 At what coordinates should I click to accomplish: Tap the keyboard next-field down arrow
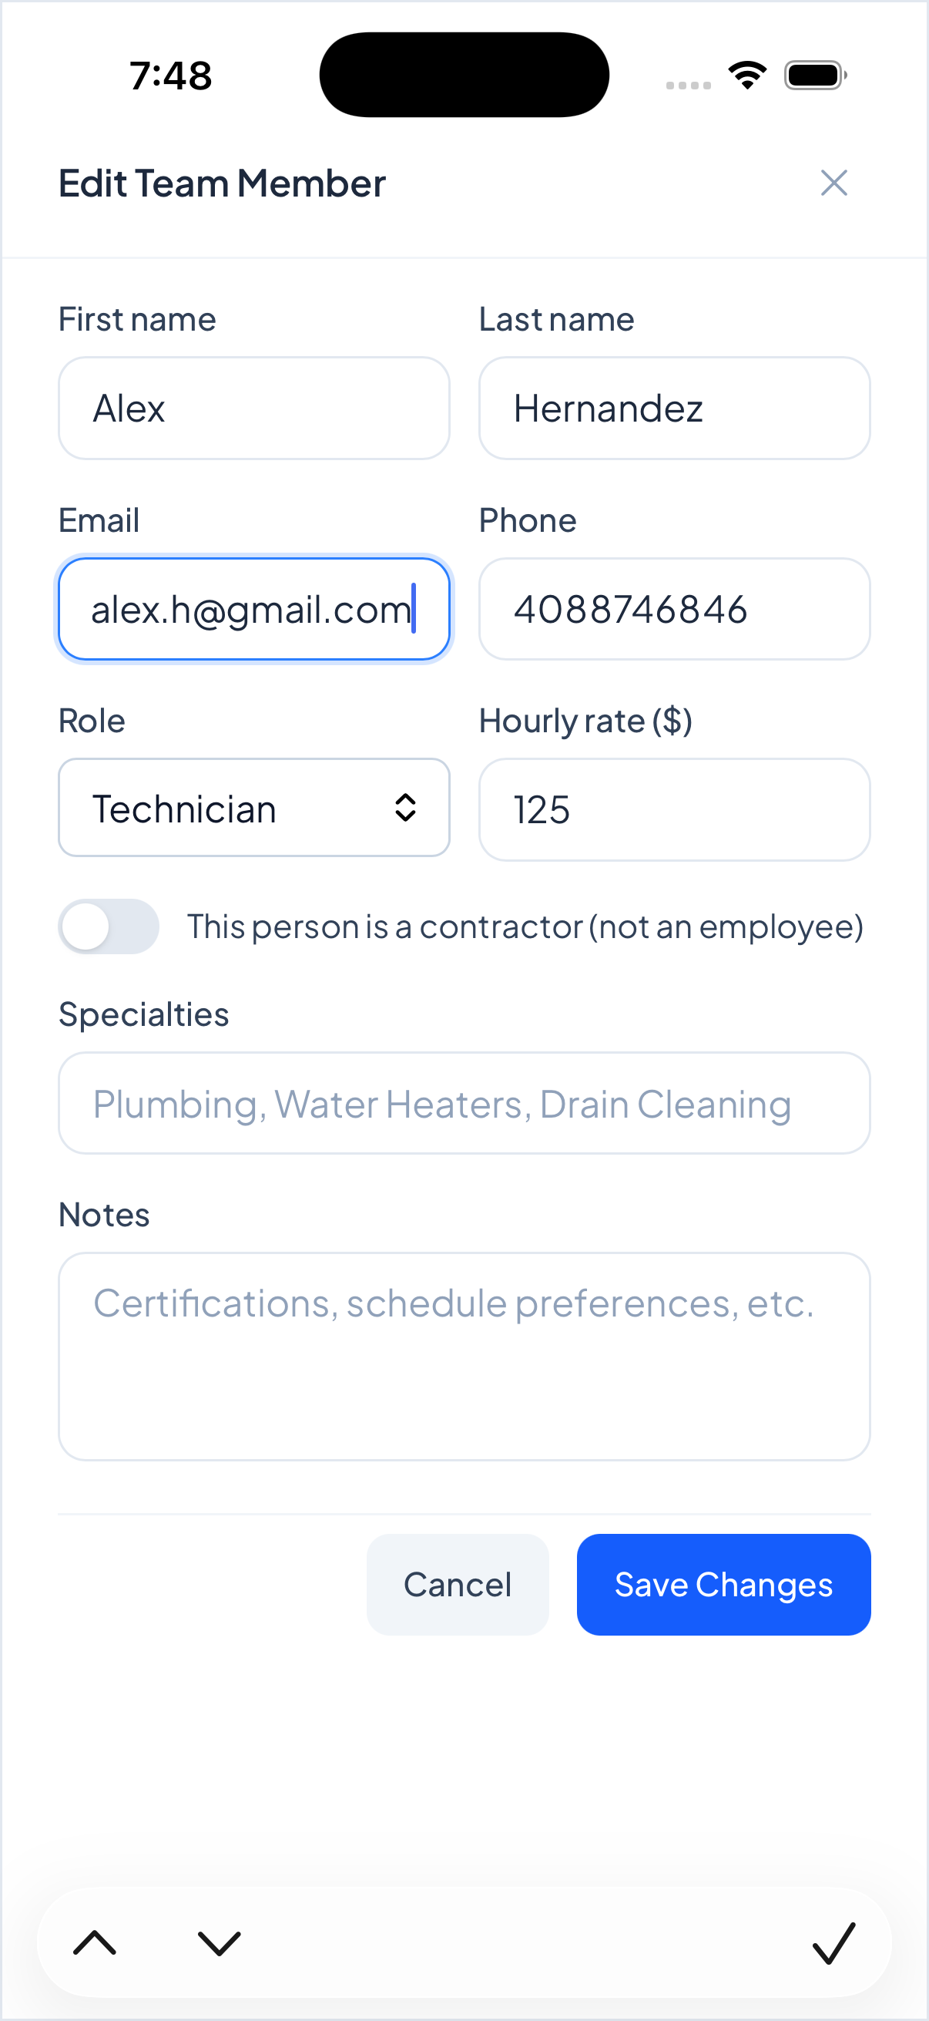[219, 1942]
